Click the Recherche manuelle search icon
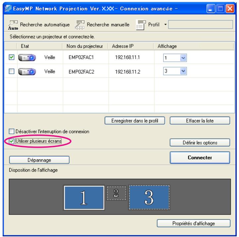 [x=80, y=25]
